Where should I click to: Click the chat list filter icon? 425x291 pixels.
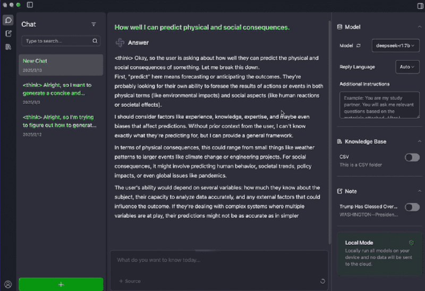94,24
